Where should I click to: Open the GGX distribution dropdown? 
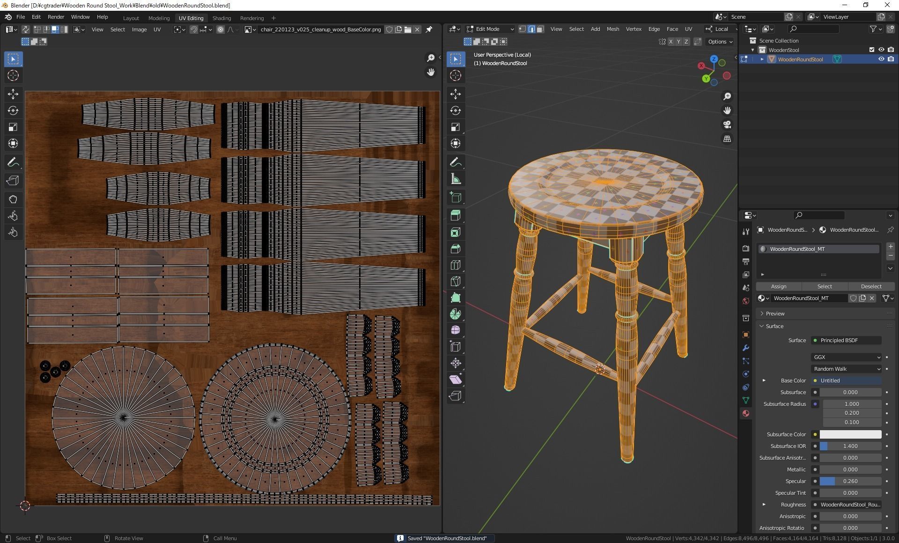(846, 357)
